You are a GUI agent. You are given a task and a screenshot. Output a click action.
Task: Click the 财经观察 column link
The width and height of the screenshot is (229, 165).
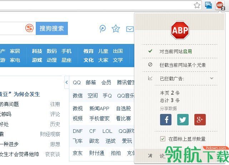tap(50, 134)
